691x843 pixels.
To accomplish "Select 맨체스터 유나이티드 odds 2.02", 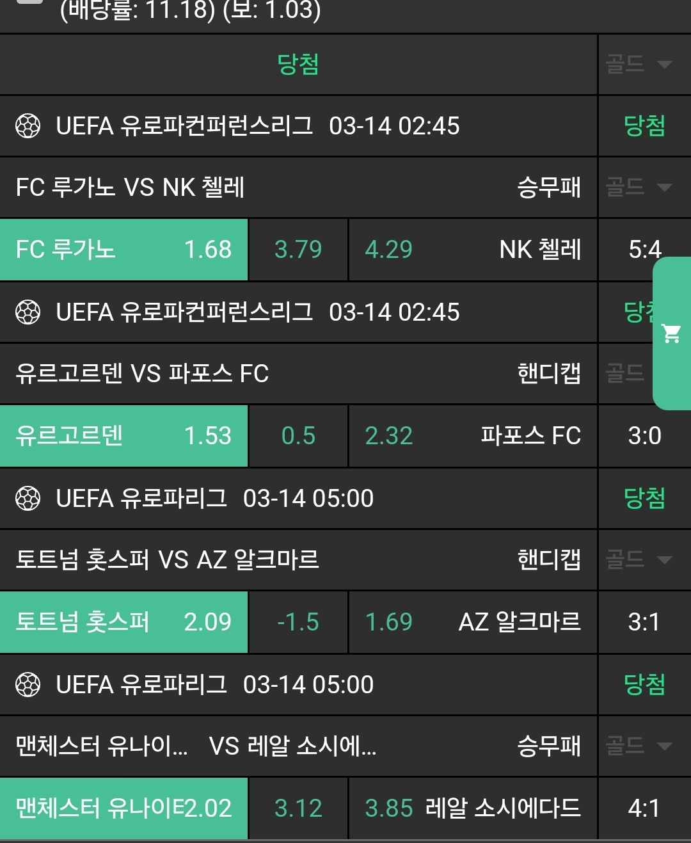I will [123, 808].
